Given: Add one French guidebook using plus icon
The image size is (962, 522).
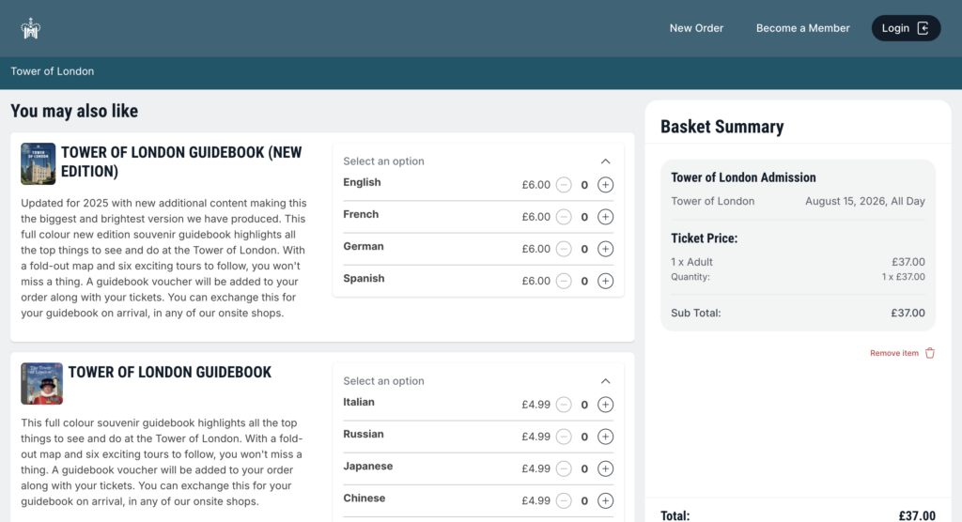Looking at the screenshot, I should 605,217.
